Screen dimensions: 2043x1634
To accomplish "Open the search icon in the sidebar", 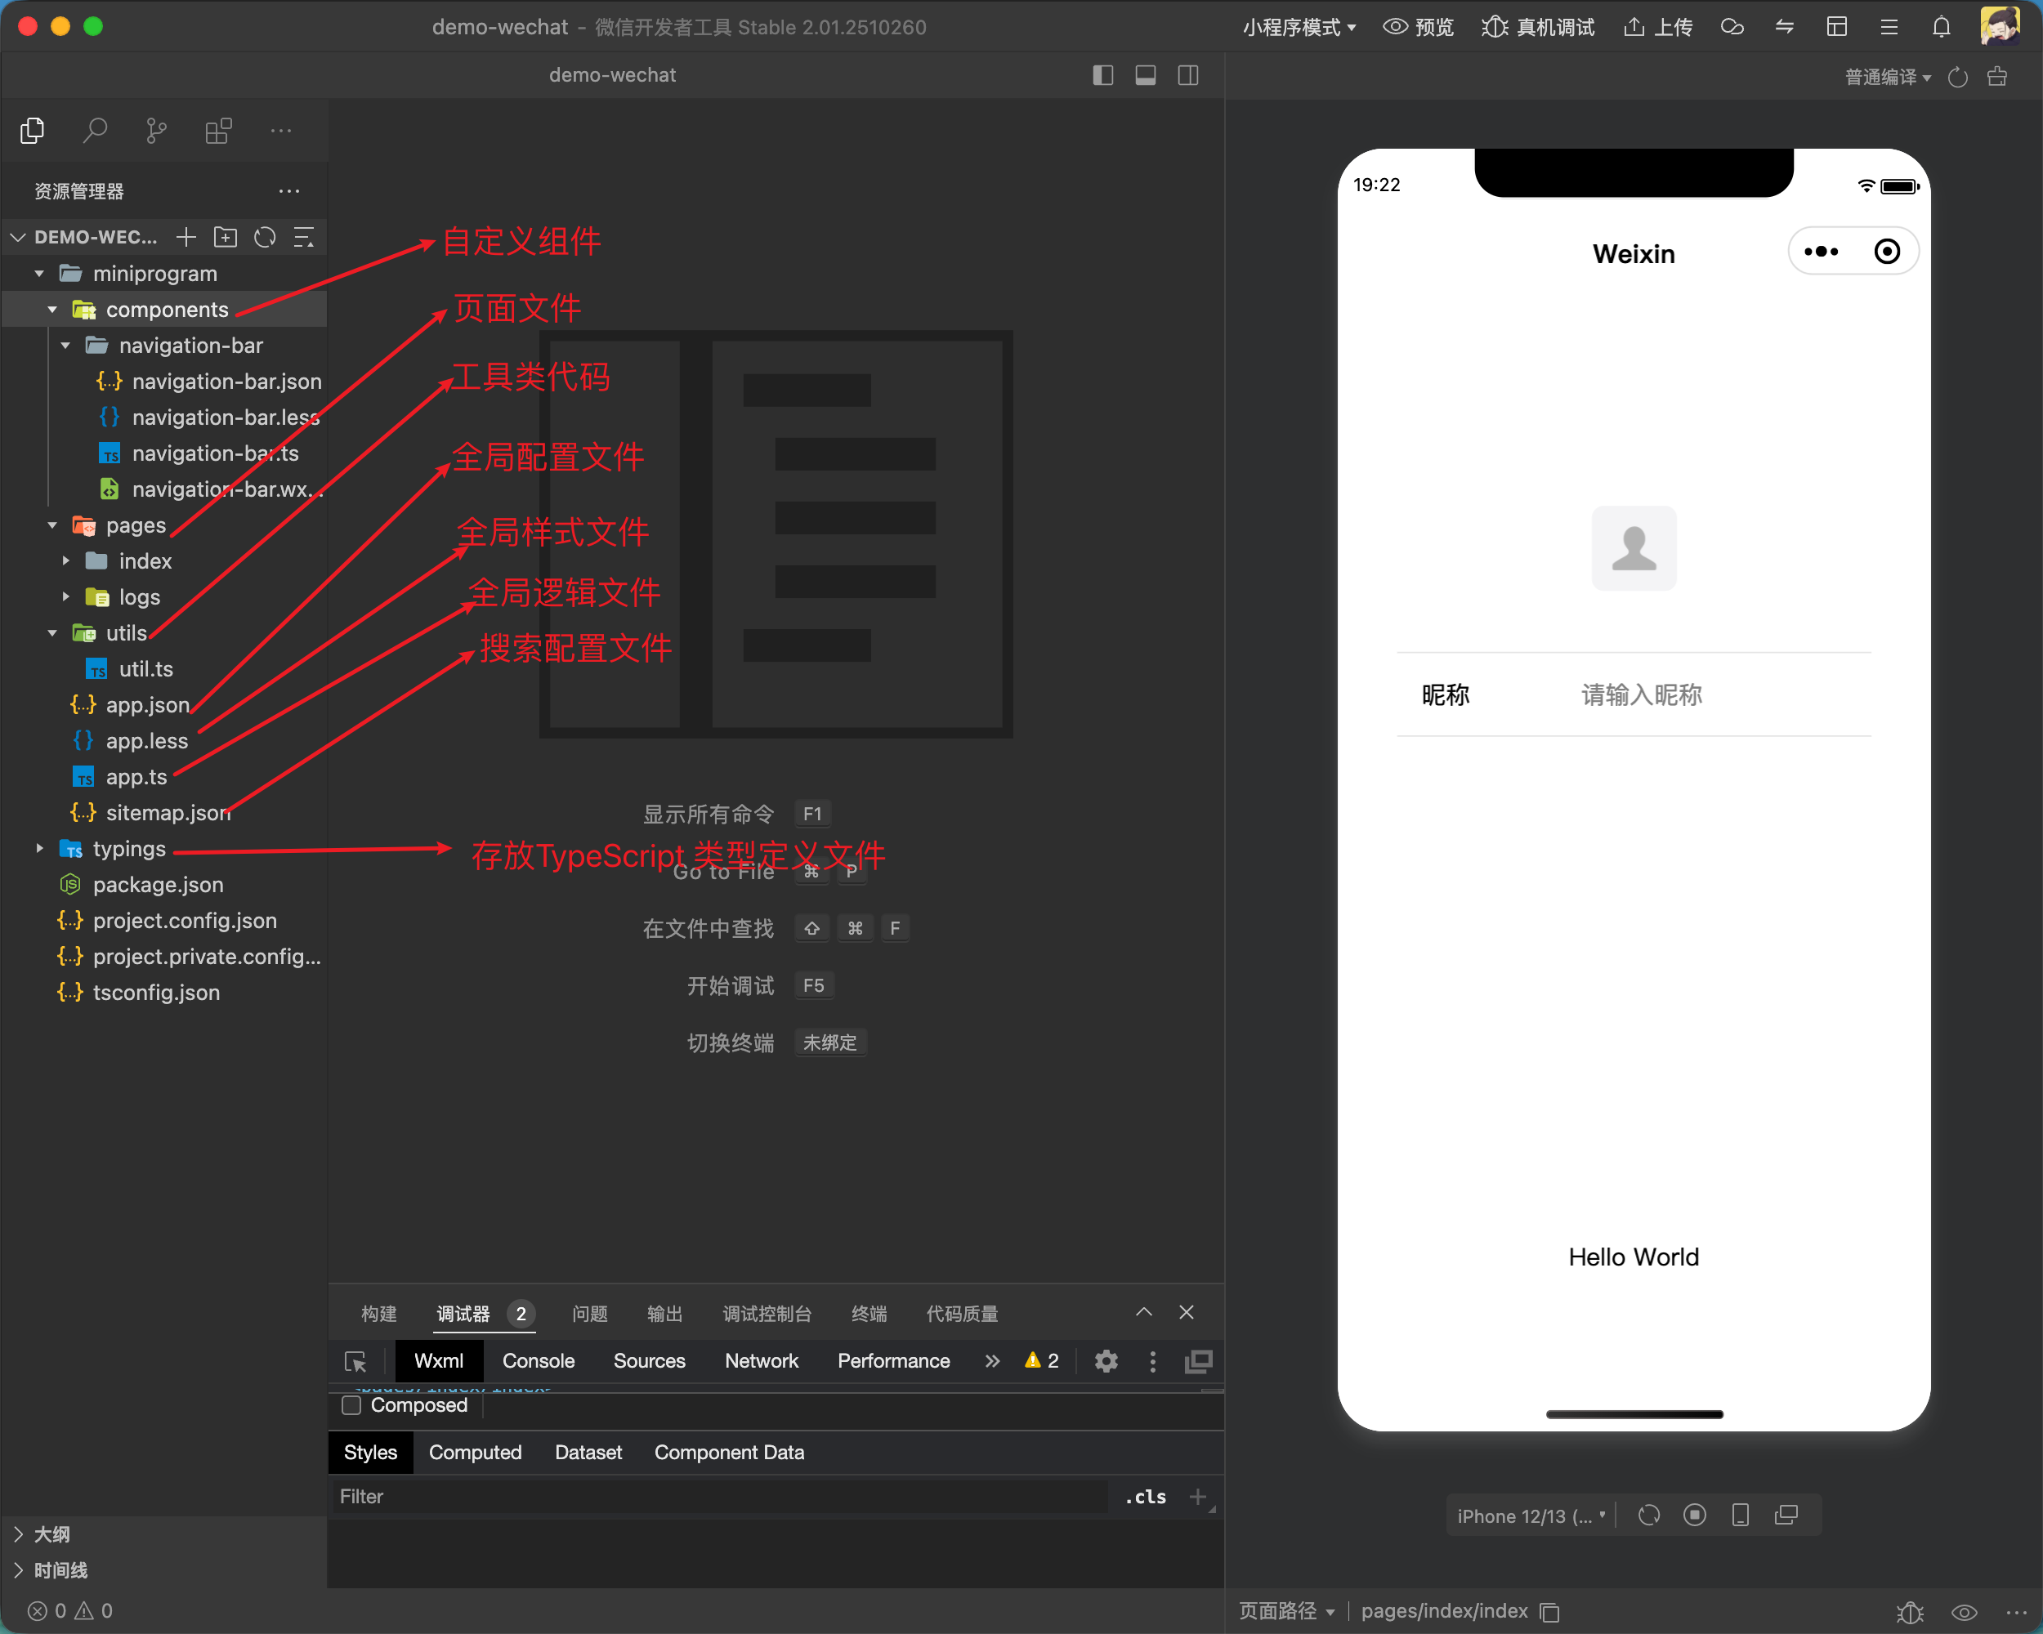I will [95, 130].
